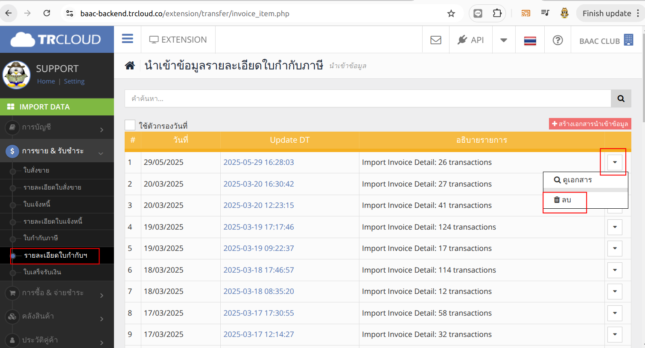Open the LINE extension icon in the browser toolbar
Image resolution: width=645 pixels, height=348 pixels.
[x=478, y=13]
